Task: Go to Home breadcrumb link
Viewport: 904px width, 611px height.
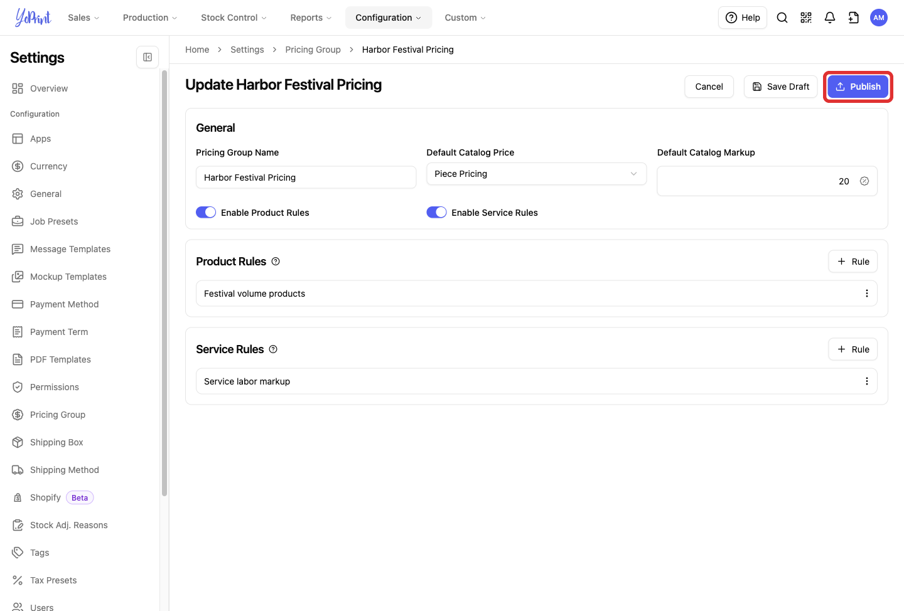Action: click(x=197, y=50)
